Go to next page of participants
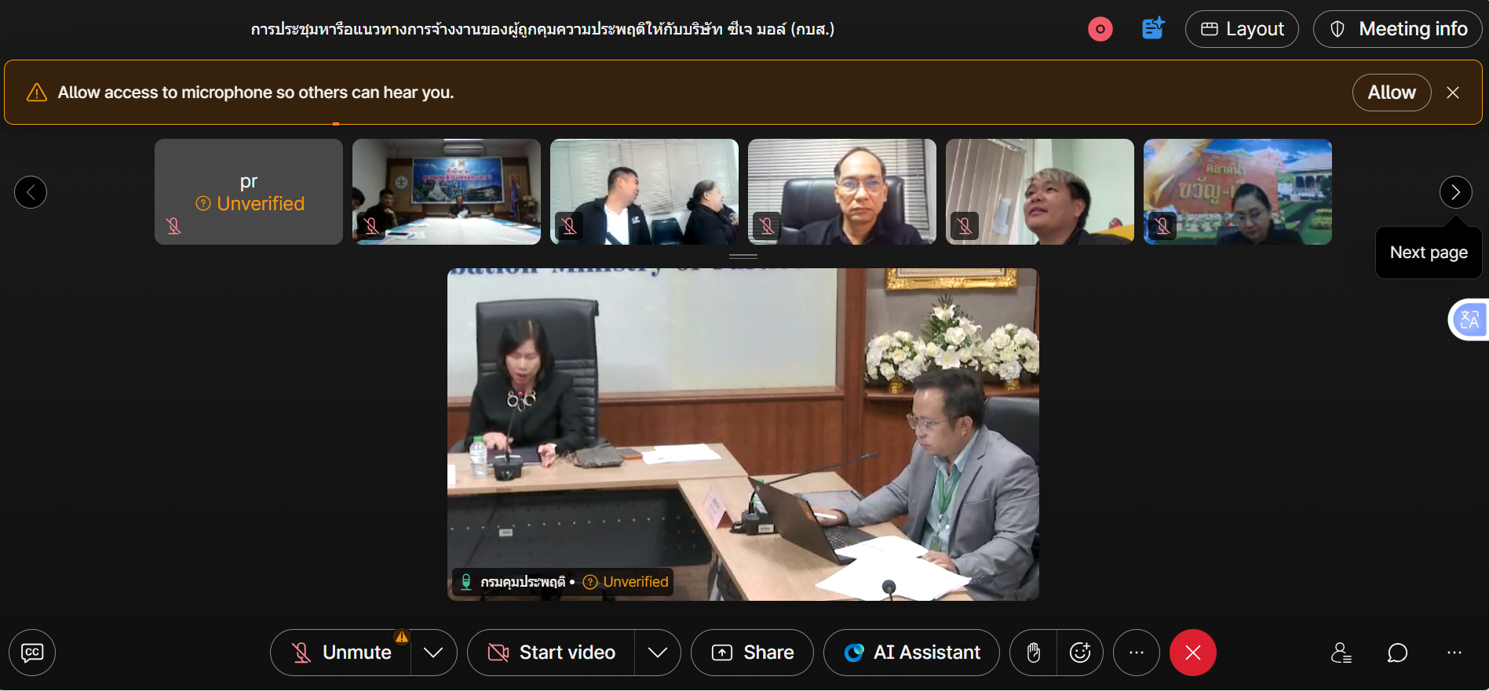 [x=1455, y=192]
